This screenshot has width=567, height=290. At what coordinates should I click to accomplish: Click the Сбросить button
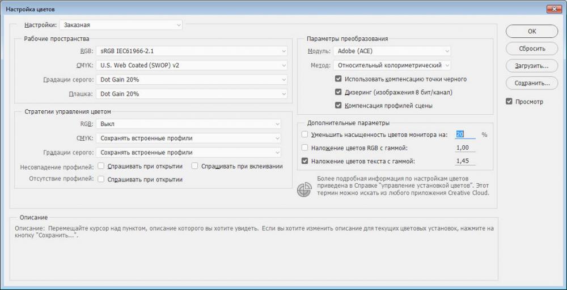(x=532, y=49)
